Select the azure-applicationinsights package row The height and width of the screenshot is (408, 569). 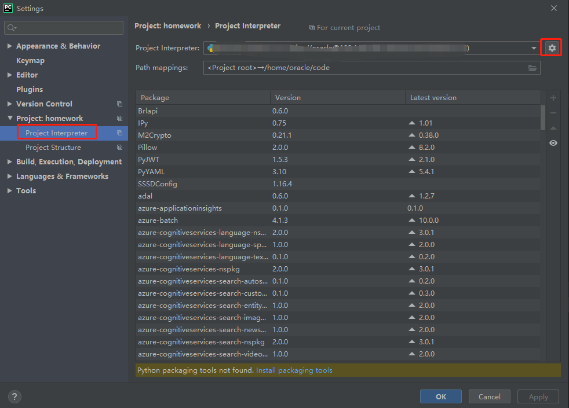click(338, 208)
